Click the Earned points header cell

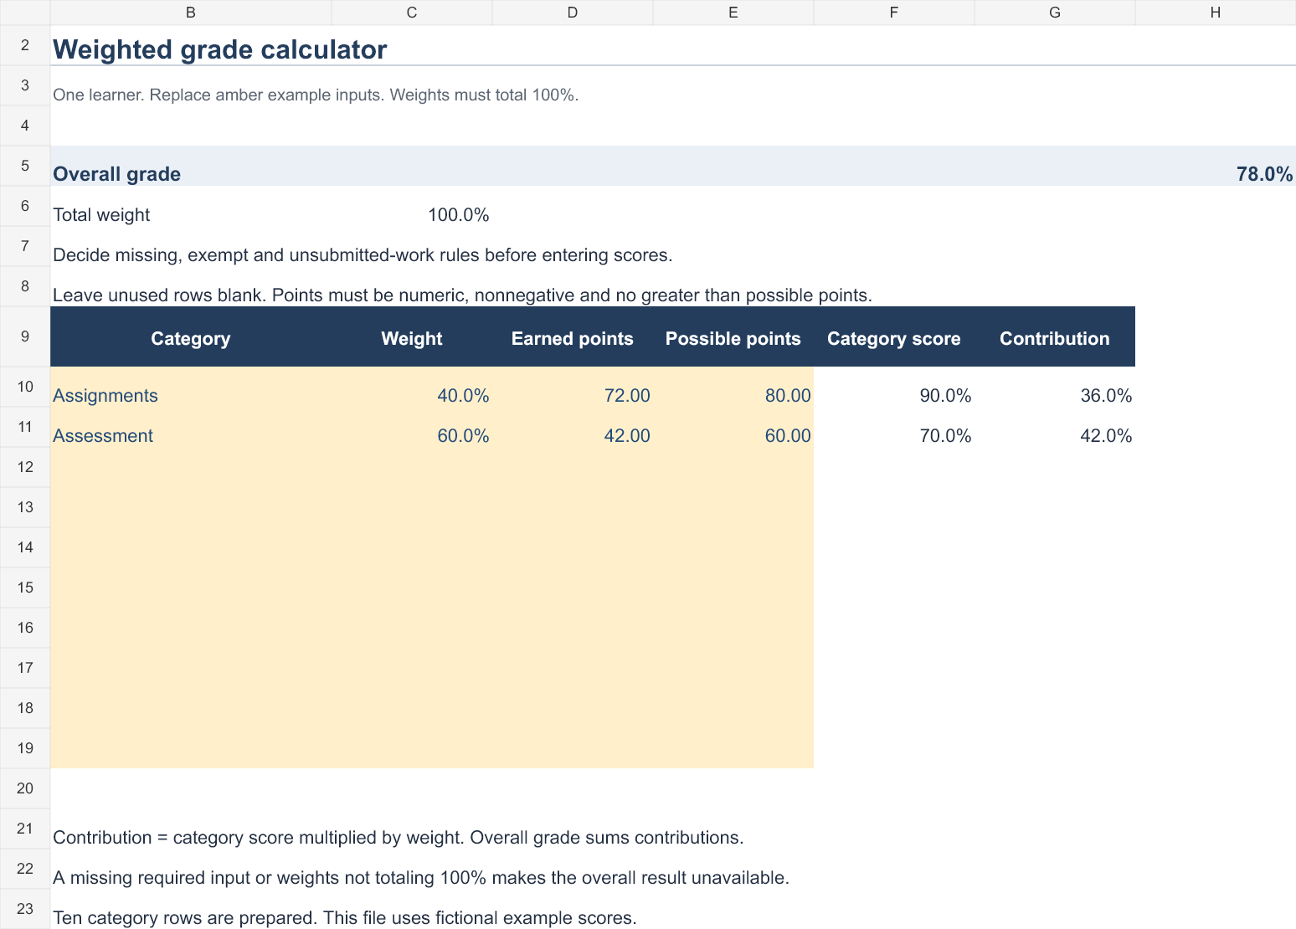click(x=573, y=336)
